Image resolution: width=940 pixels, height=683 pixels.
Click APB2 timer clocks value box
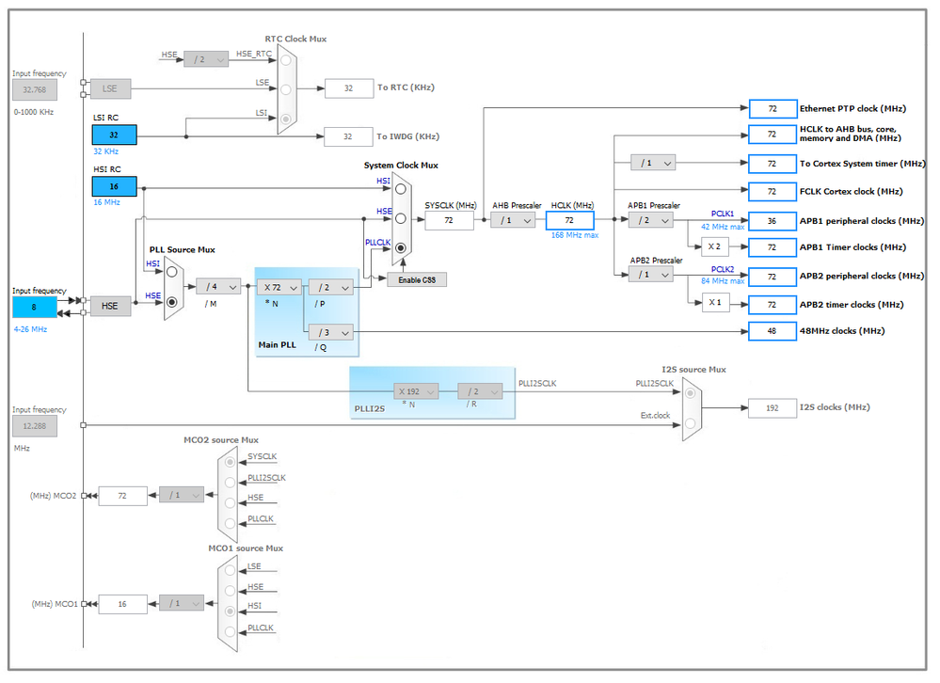pos(773,305)
